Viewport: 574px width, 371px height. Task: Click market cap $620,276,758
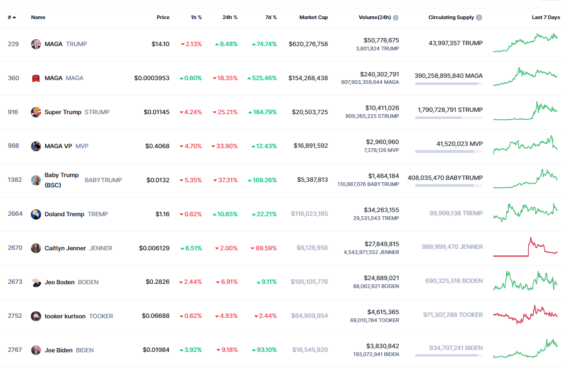[308, 44]
